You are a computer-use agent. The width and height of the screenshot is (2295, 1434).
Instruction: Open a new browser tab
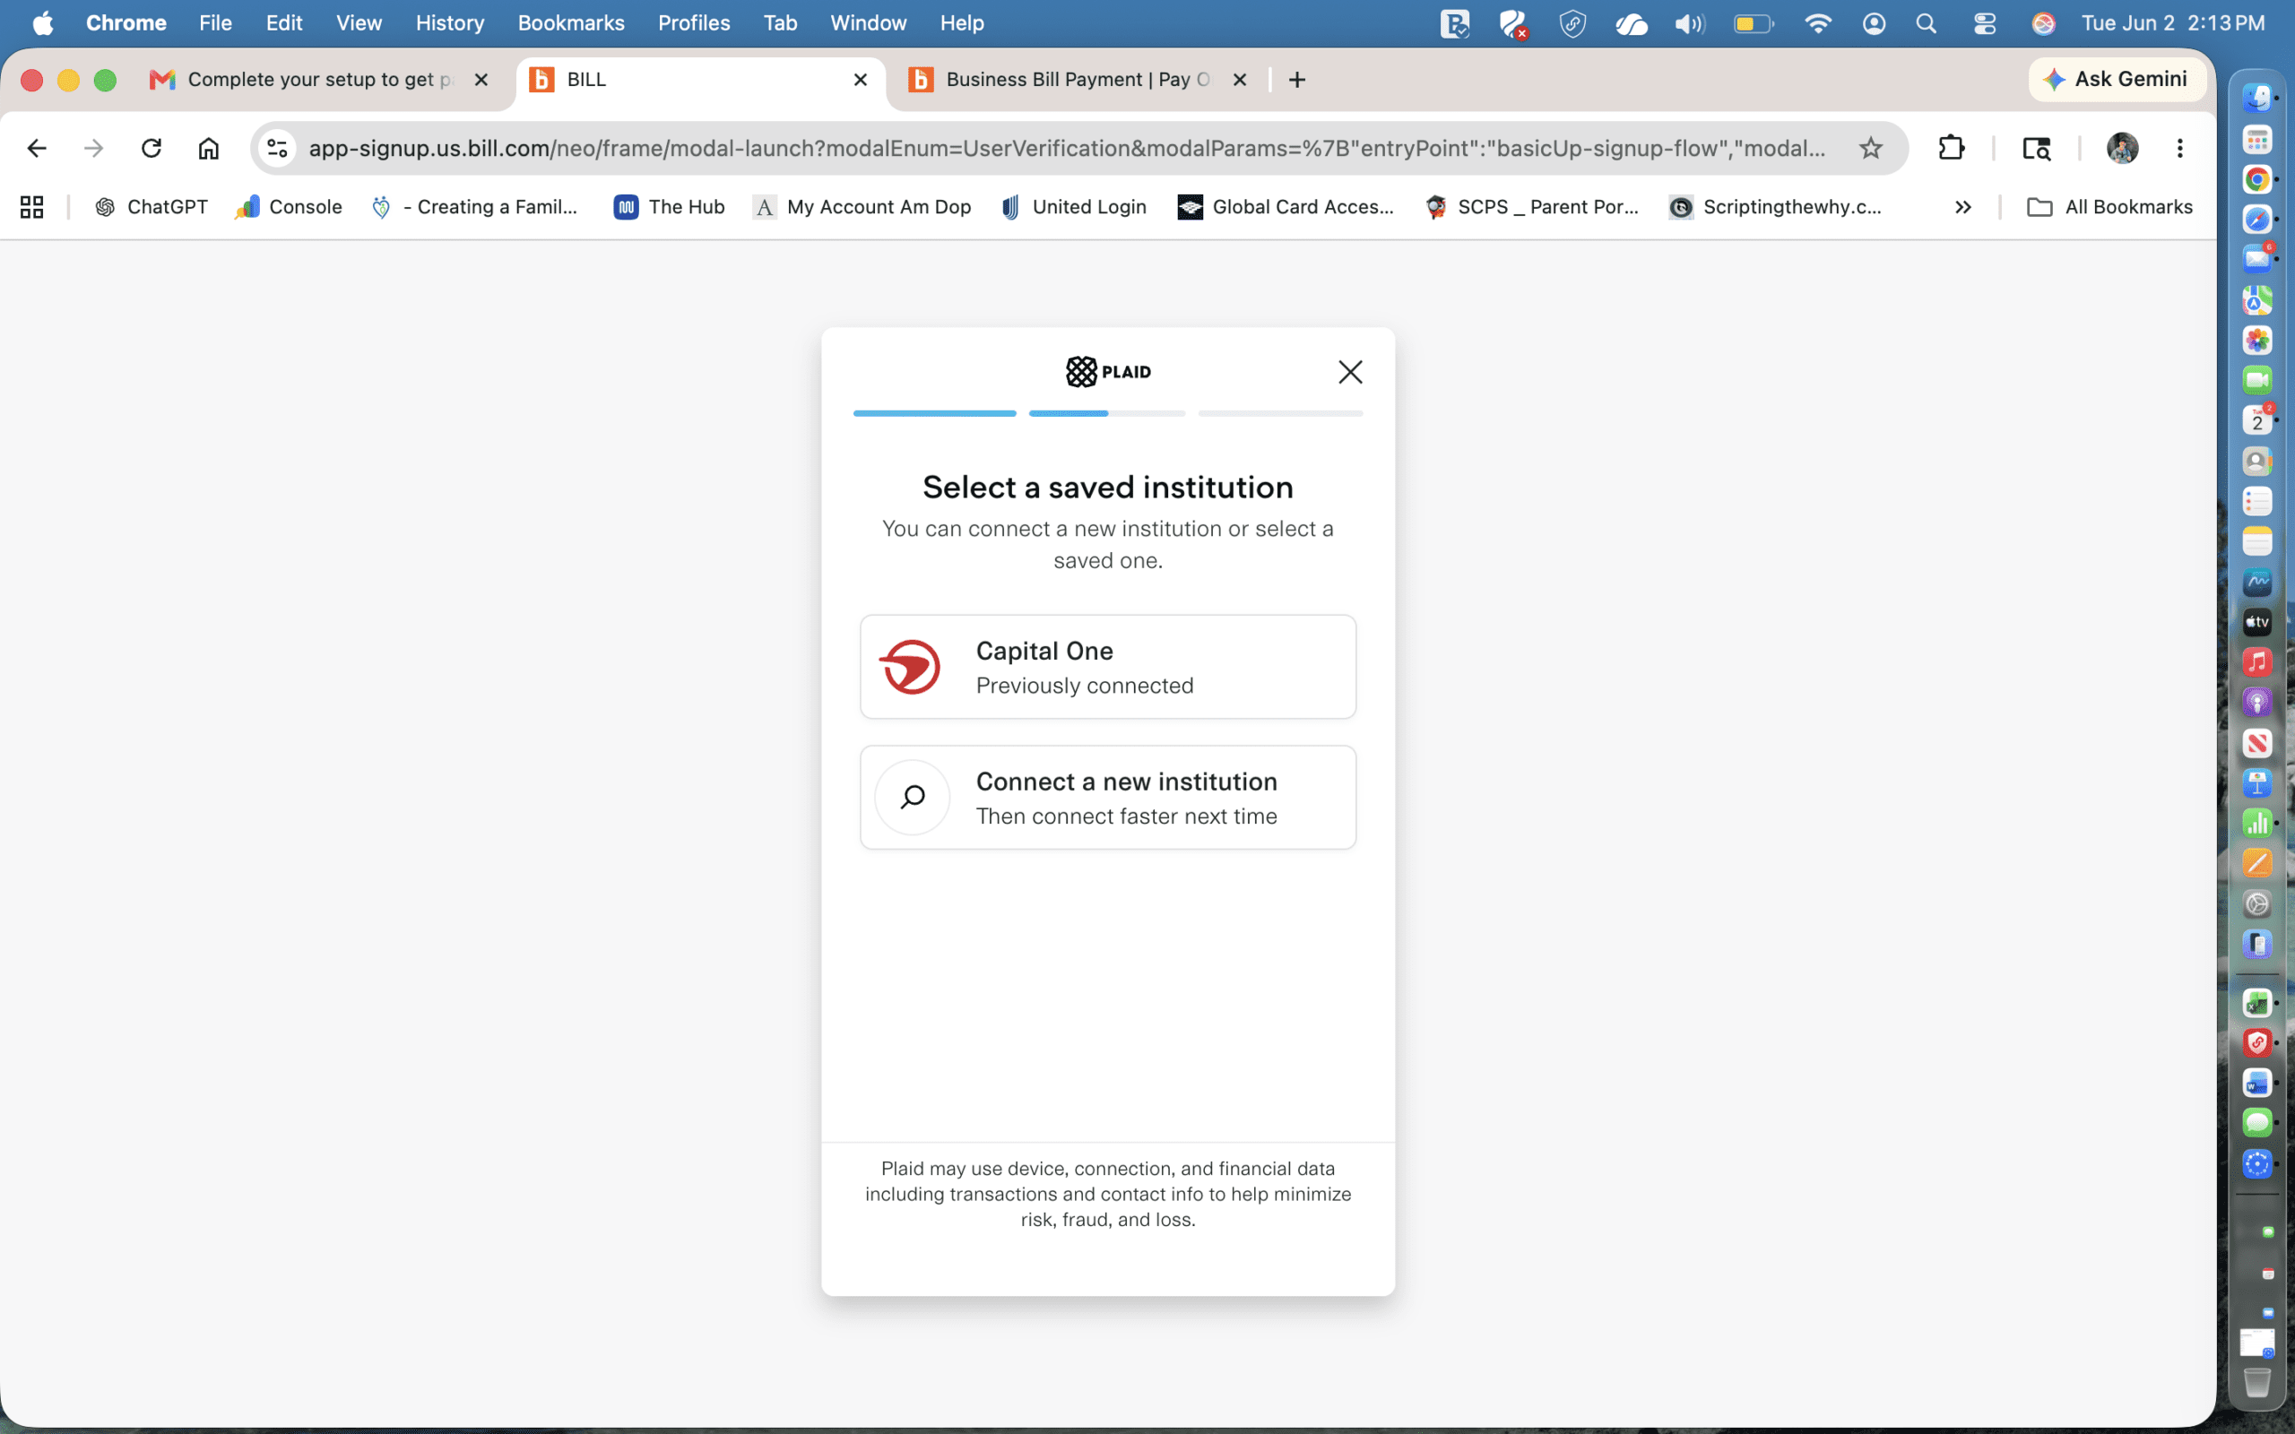click(1297, 80)
